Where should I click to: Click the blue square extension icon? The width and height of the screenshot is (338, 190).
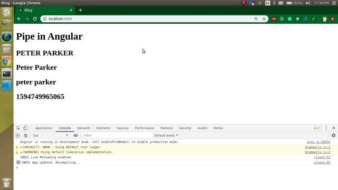point(305,19)
